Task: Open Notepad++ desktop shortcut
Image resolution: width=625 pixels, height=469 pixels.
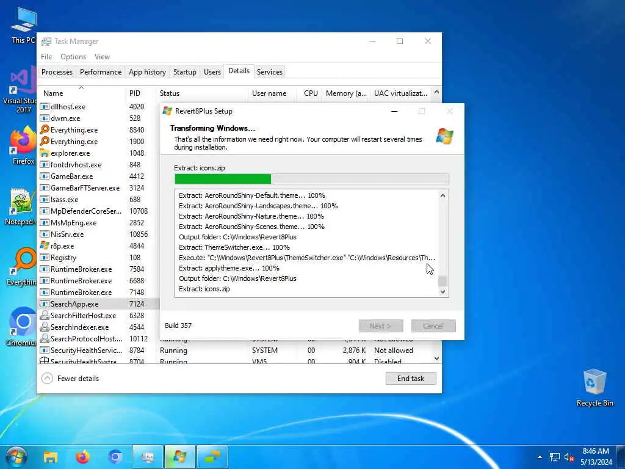Action: click(x=21, y=206)
